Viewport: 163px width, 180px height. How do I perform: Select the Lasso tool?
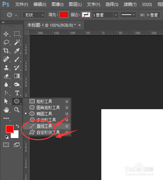(x=6, y=42)
